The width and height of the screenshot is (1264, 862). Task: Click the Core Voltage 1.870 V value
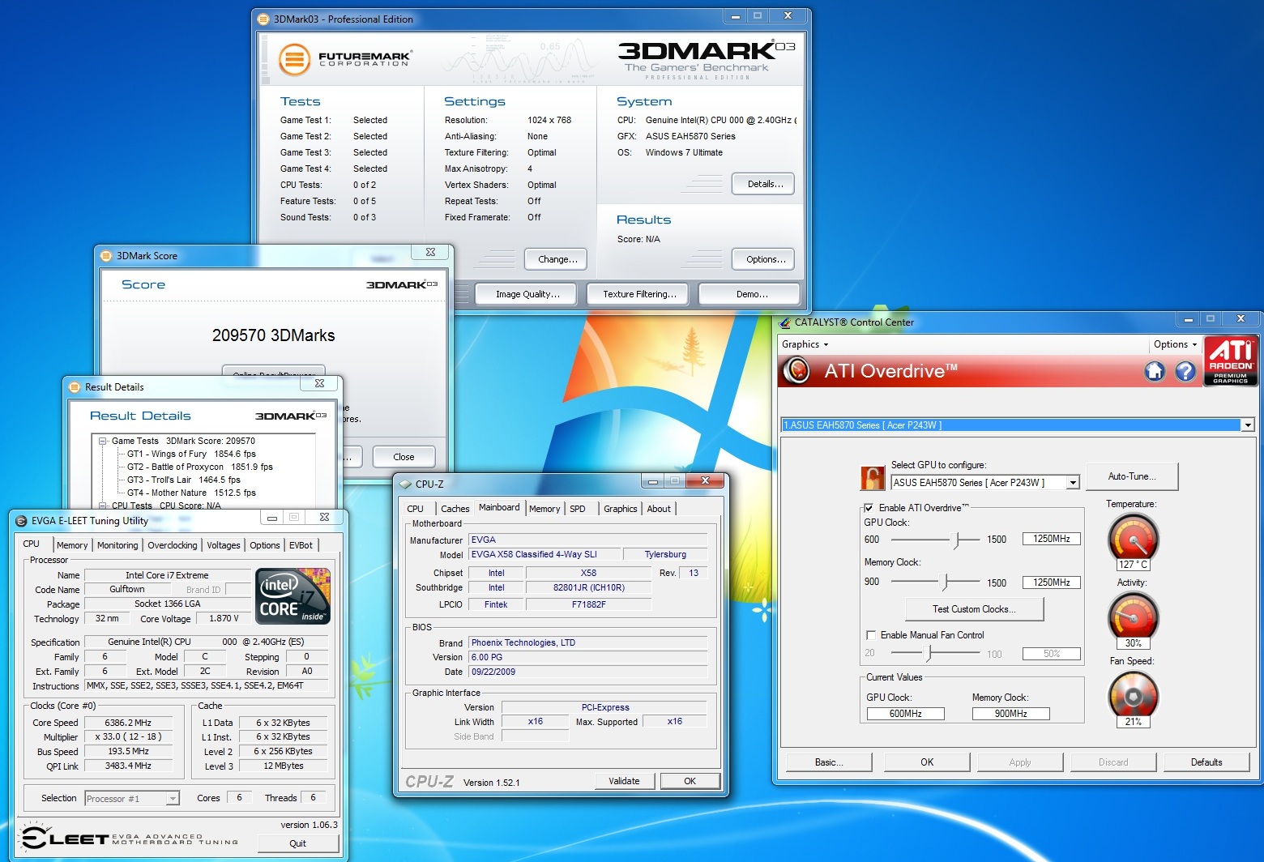click(224, 618)
